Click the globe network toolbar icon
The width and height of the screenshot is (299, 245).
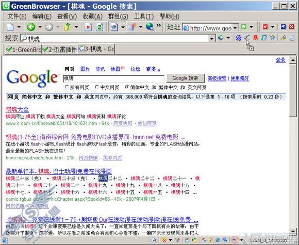click(x=149, y=27)
